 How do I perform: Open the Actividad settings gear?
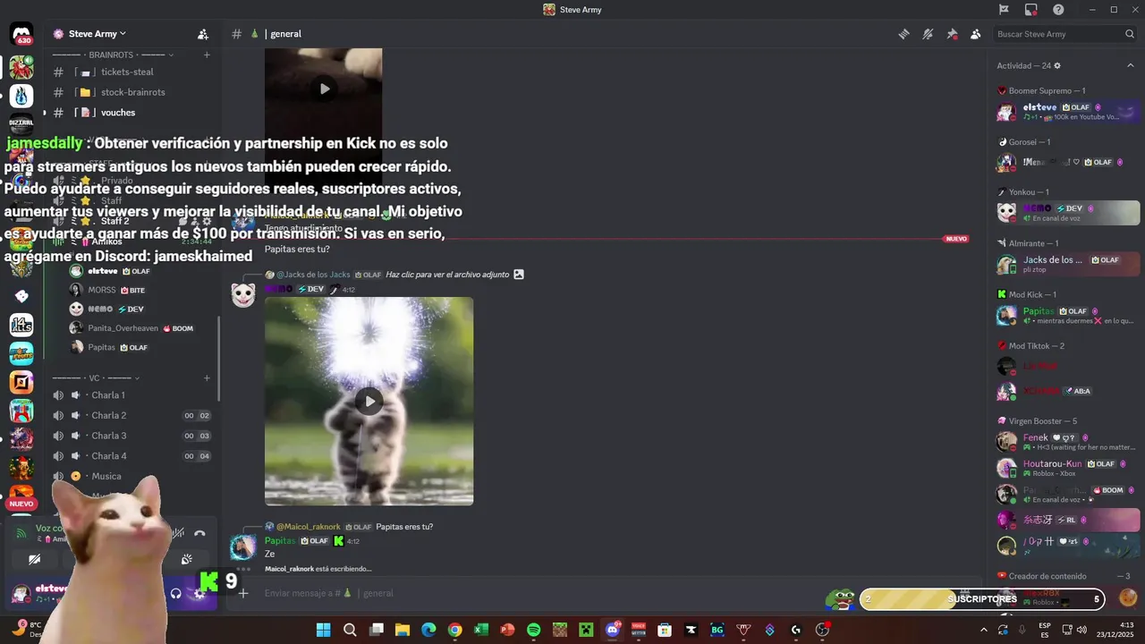(1057, 65)
